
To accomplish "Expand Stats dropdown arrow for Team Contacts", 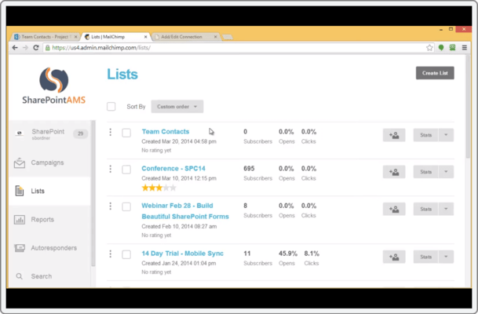I will point(446,135).
